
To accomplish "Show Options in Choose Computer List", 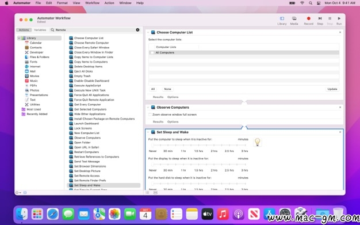I will (173, 97).
